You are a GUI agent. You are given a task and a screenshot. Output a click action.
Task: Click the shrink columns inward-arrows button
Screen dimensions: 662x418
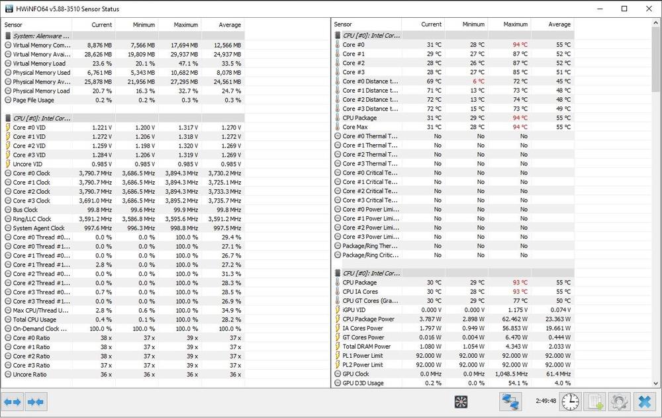36,401
